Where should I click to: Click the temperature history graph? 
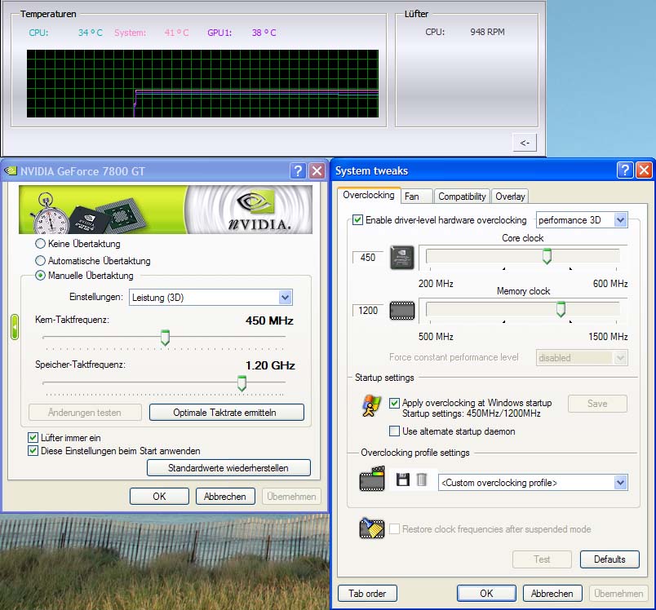203,84
